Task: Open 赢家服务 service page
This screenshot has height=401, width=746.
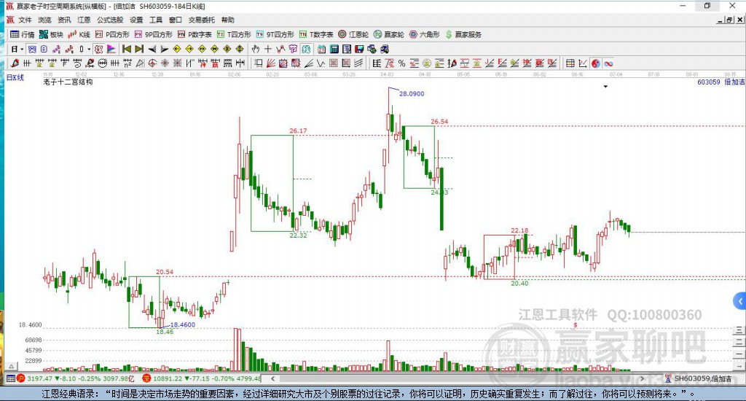Action: (463, 34)
